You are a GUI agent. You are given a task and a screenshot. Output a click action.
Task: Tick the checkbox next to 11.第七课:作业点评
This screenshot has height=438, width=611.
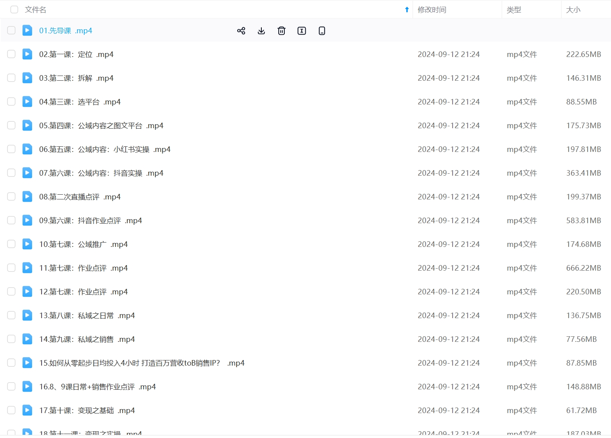(11, 268)
